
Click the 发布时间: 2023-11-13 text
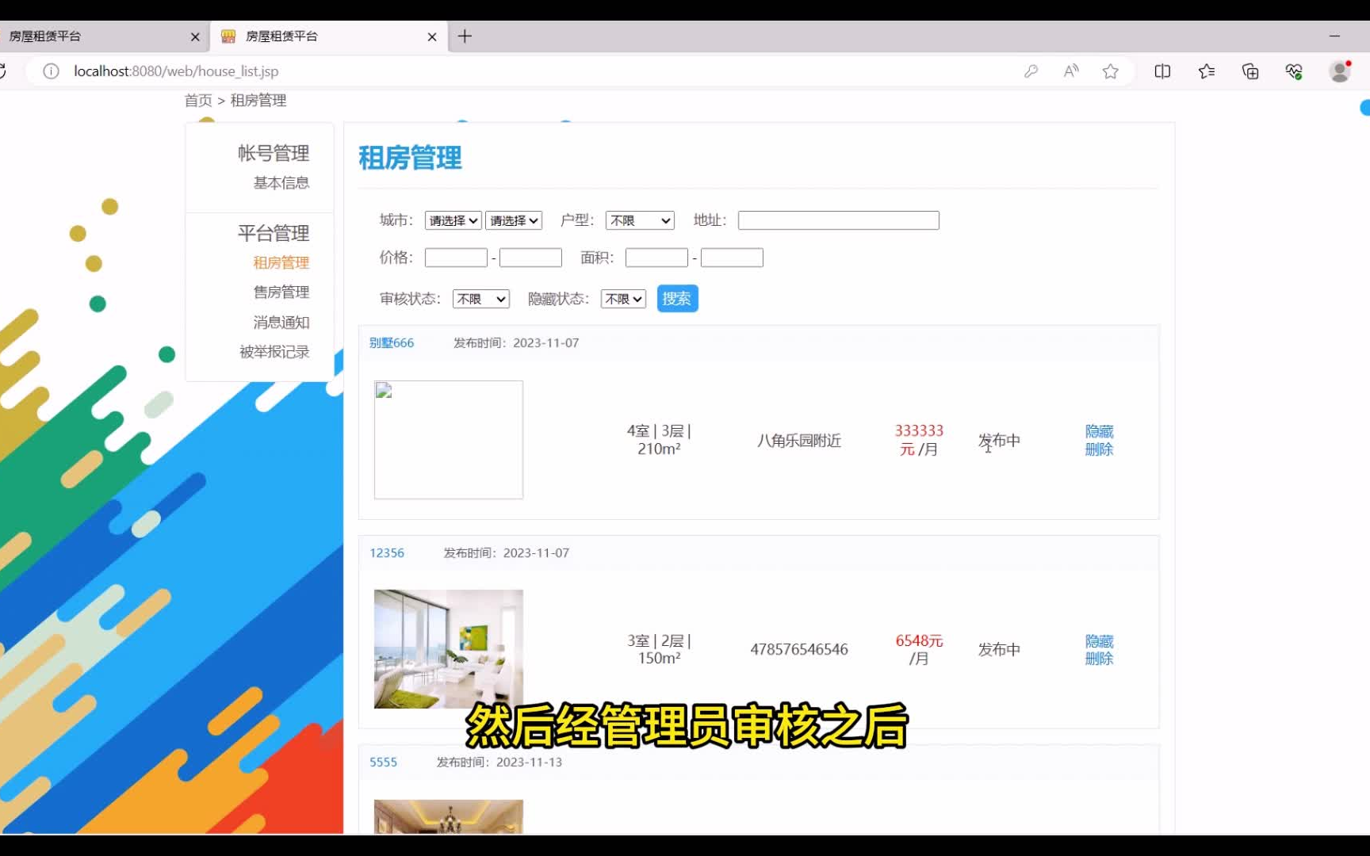click(x=499, y=762)
